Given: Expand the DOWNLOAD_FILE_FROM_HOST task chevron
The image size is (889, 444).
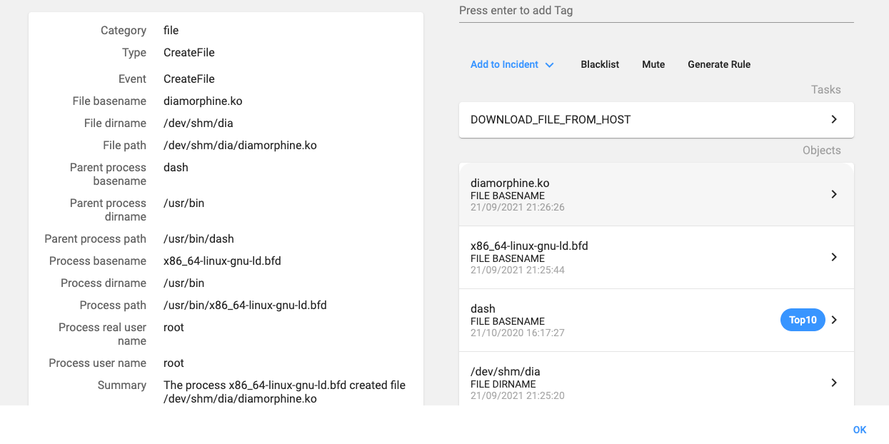Looking at the screenshot, I should 833,119.
